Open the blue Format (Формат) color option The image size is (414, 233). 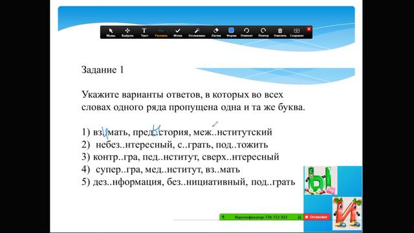(232, 32)
